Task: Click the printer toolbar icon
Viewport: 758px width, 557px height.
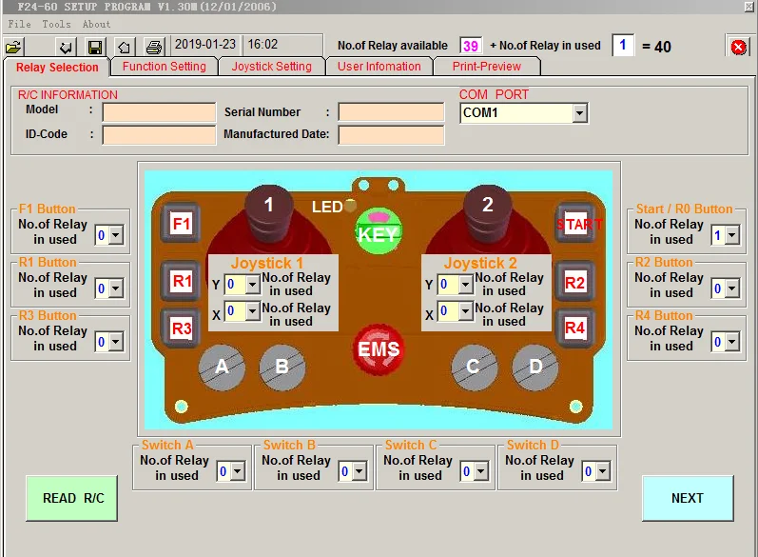Action: [x=154, y=47]
